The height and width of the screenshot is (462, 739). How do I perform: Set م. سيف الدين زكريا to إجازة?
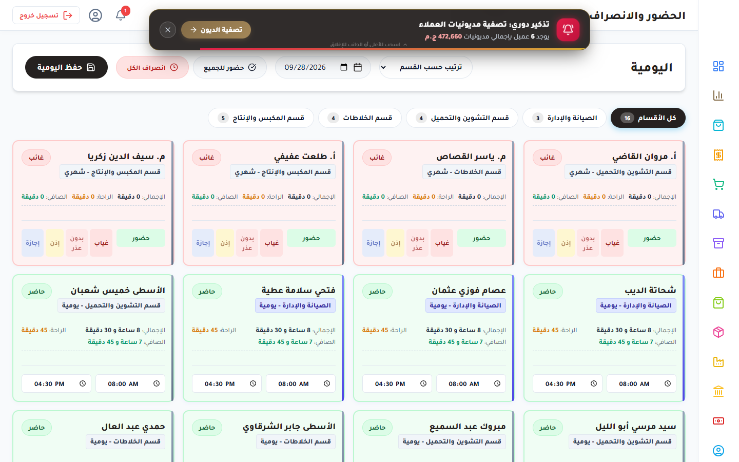click(33, 243)
